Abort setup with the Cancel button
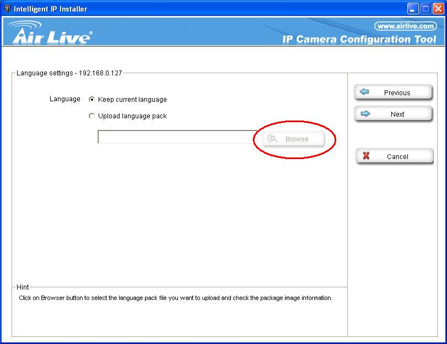Screen dimensions: 447x344 [x=394, y=156]
